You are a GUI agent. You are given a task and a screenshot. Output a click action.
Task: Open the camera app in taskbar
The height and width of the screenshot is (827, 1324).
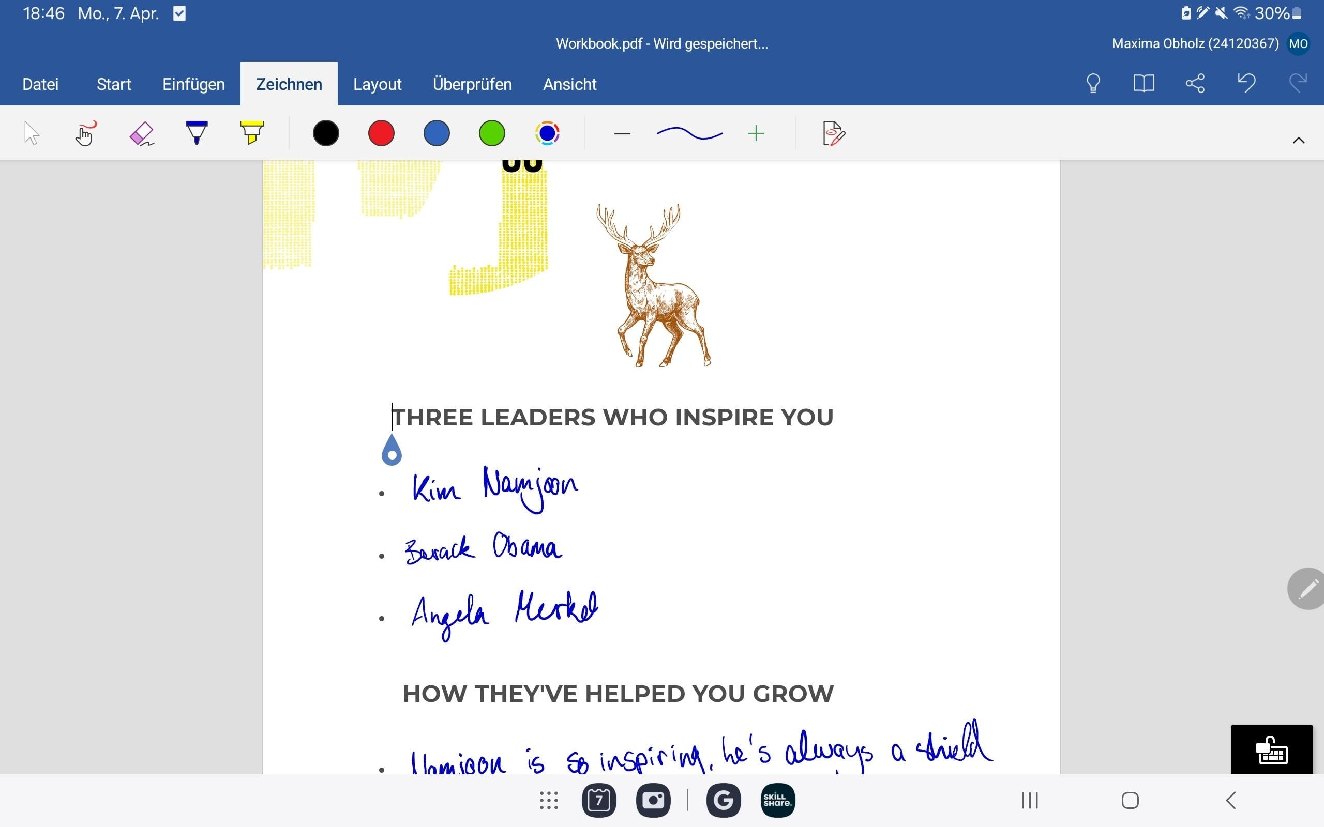point(653,800)
